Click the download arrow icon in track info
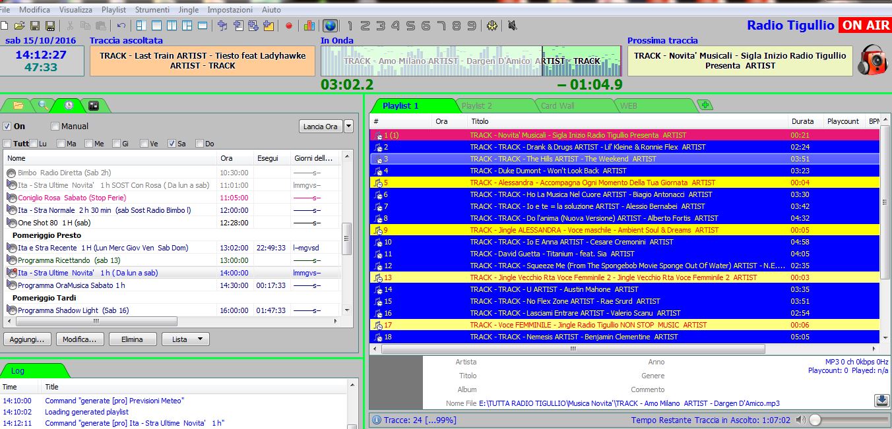Image resolution: width=892 pixels, height=429 pixels. pos(881,401)
